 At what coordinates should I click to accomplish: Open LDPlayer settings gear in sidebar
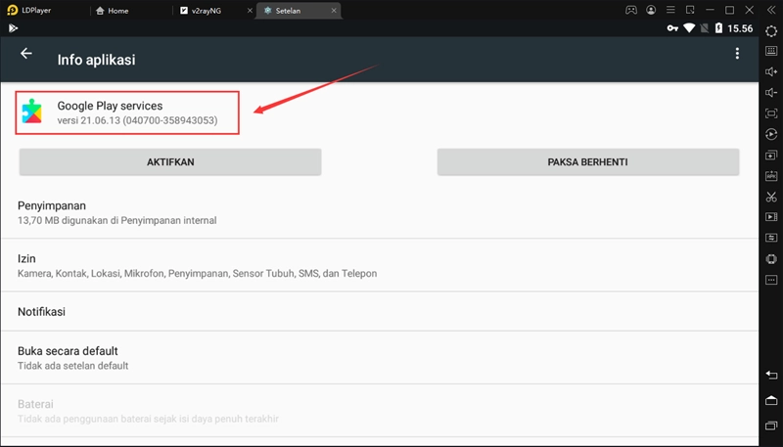point(771,30)
